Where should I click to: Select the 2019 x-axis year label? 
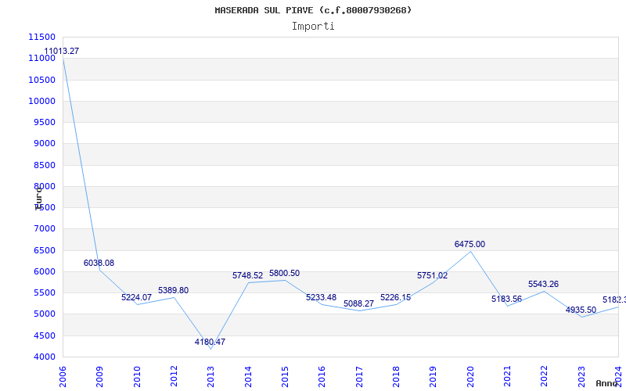coord(433,376)
